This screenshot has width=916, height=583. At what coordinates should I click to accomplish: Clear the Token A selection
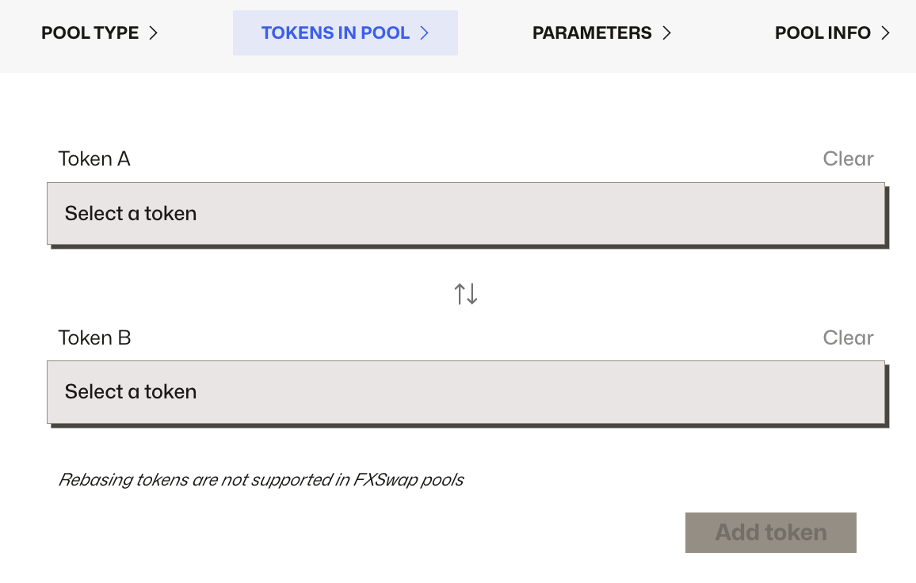(848, 158)
